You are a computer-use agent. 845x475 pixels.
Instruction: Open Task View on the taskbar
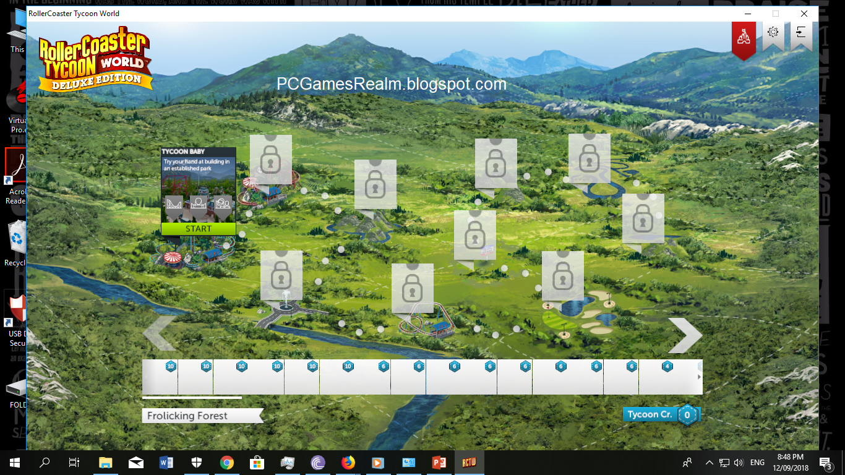coord(74,462)
